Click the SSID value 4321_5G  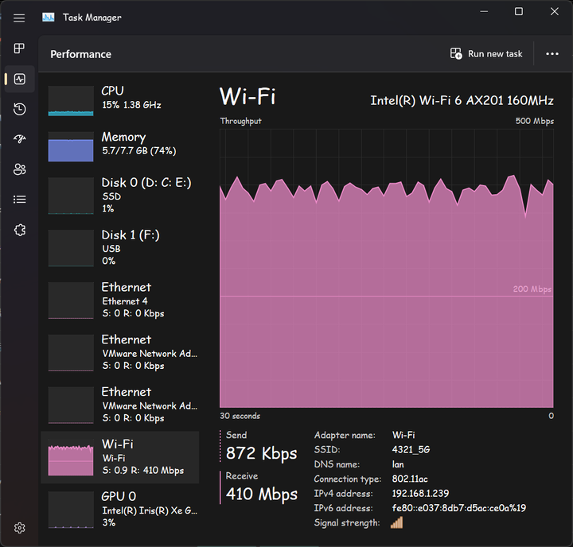pos(411,449)
